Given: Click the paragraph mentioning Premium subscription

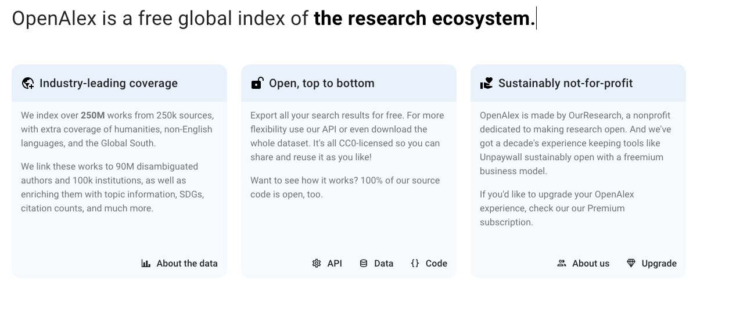Looking at the screenshot, I should (x=557, y=208).
